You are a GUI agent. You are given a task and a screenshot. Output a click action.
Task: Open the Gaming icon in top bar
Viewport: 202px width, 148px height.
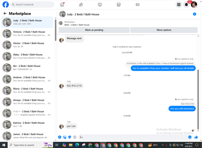pos(137,5)
